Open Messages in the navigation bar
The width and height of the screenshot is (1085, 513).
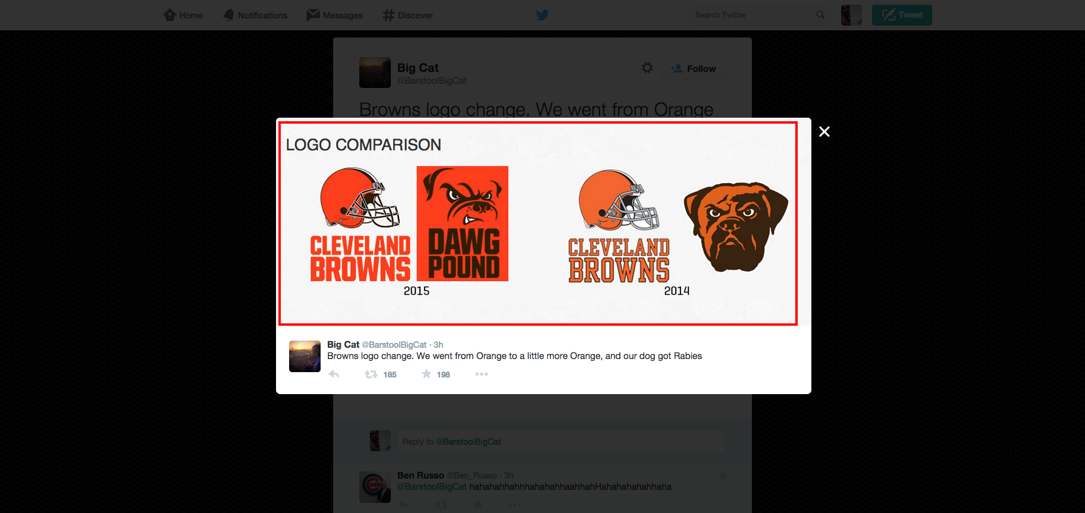pyautogui.click(x=334, y=15)
